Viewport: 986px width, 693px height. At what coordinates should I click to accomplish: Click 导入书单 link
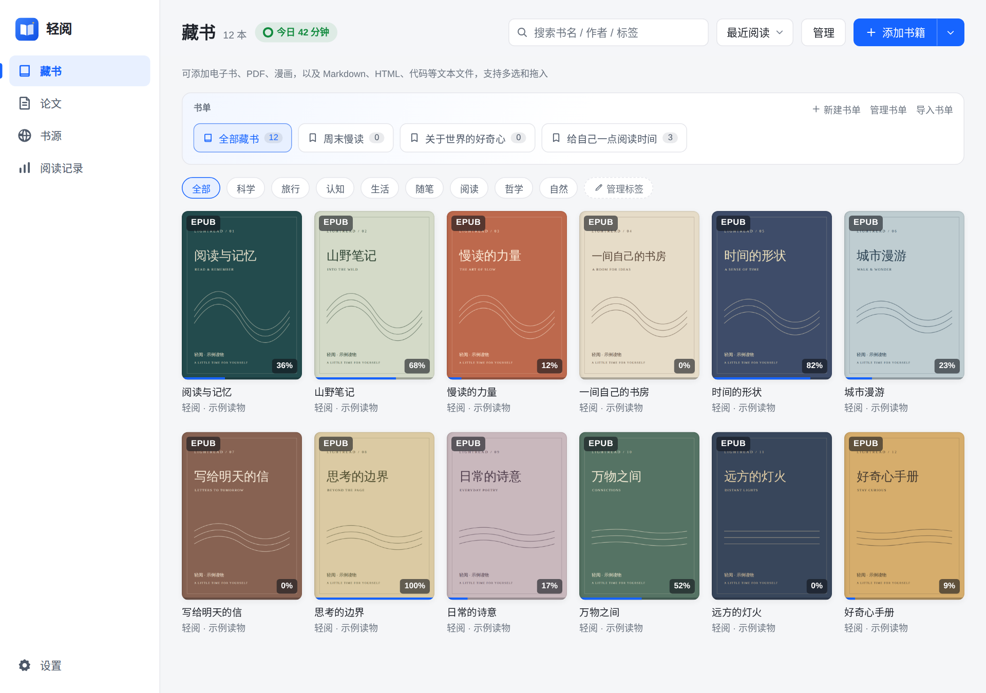(934, 109)
